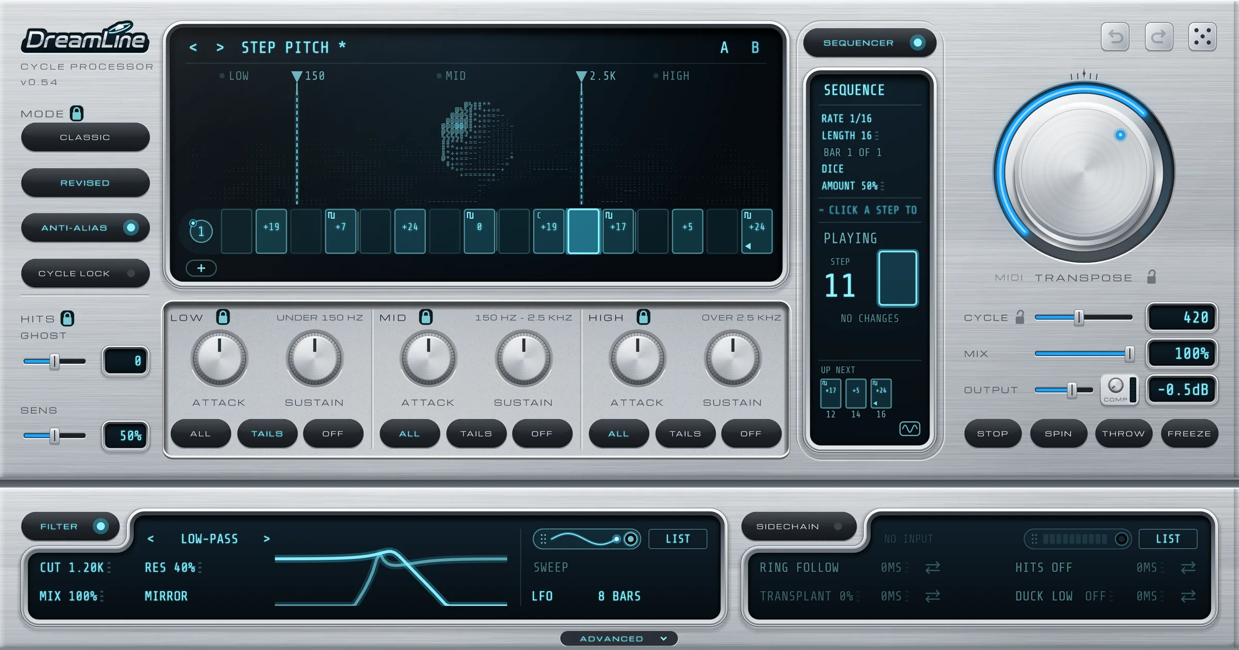Click the TRANSPLANT swap arrows icon
Screen dimensions: 1239x650
[x=932, y=596]
